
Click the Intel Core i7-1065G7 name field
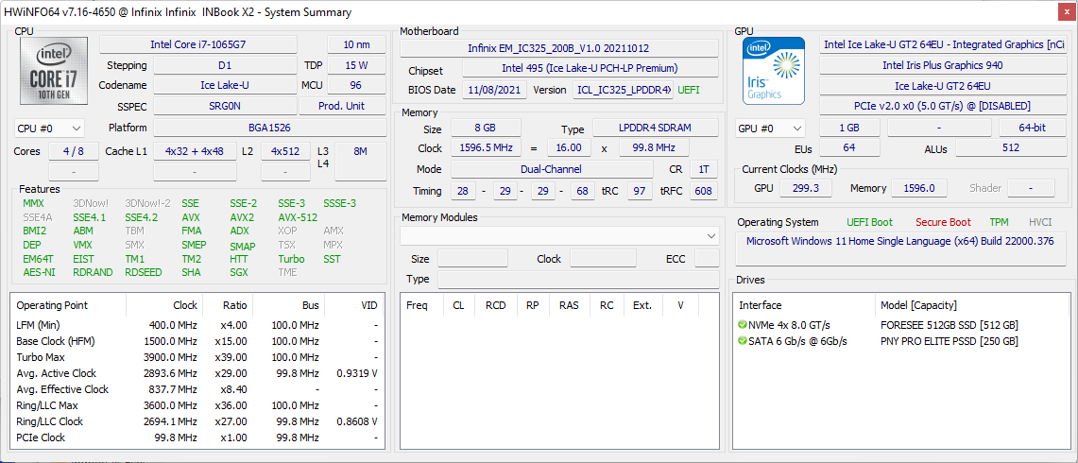pyautogui.click(x=198, y=44)
